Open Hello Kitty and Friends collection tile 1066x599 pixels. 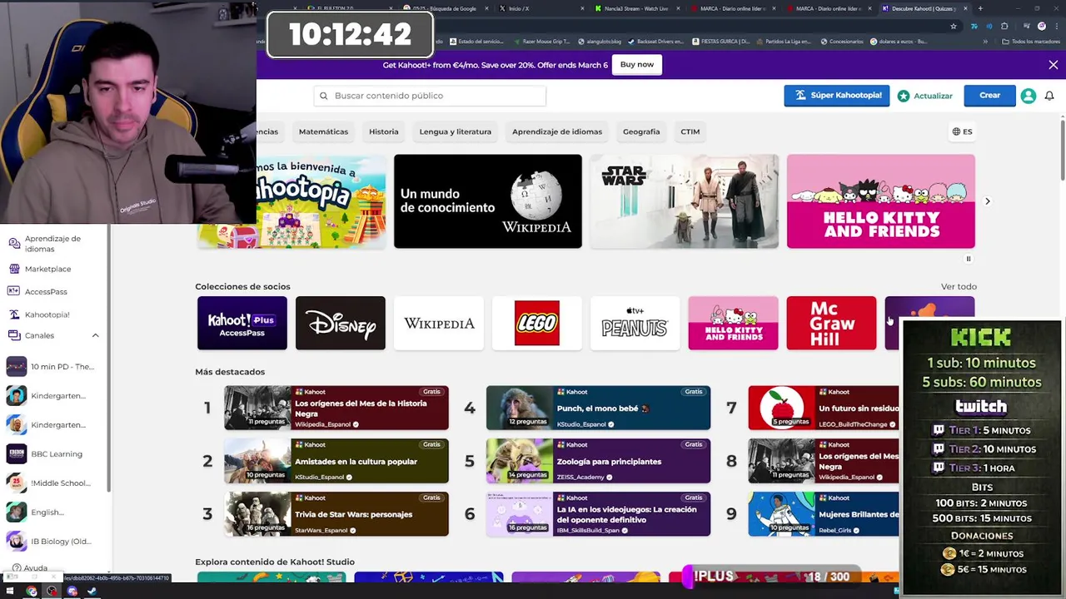tap(734, 323)
